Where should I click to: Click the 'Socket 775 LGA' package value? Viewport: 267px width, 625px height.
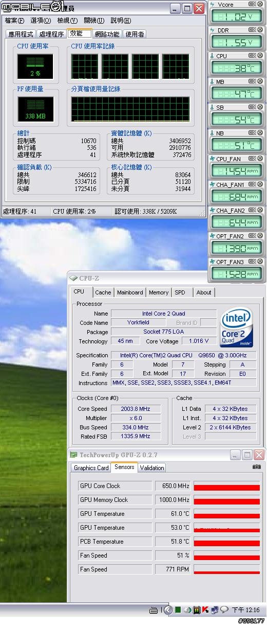164,332
